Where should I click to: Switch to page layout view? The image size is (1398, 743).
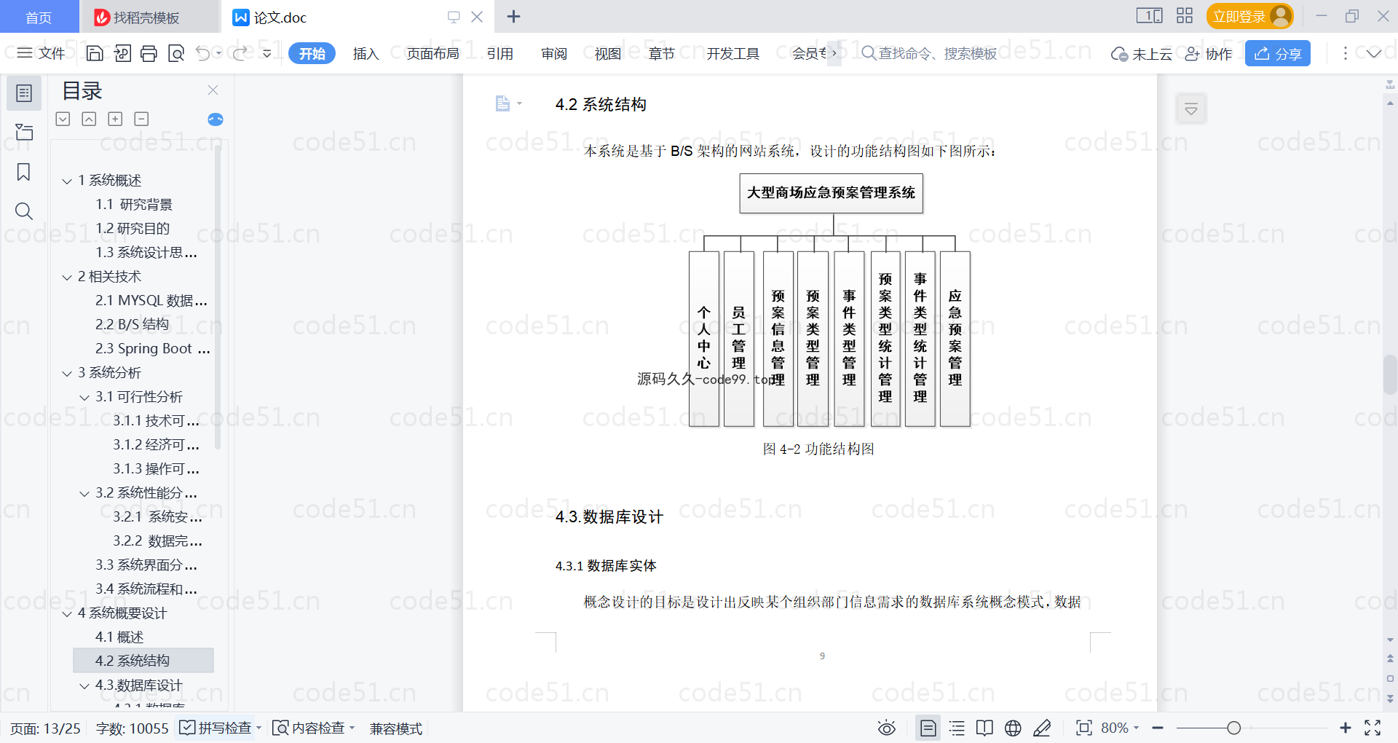928,728
